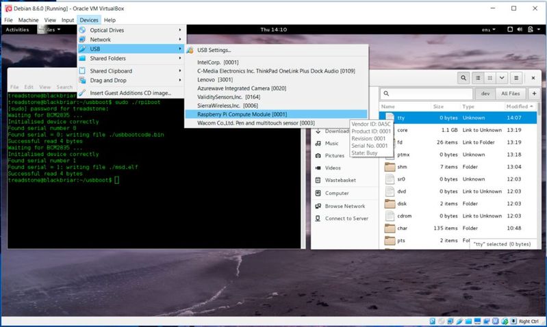The height and width of the screenshot is (327, 547).
Task: Switch Files to list view
Action: [478, 78]
